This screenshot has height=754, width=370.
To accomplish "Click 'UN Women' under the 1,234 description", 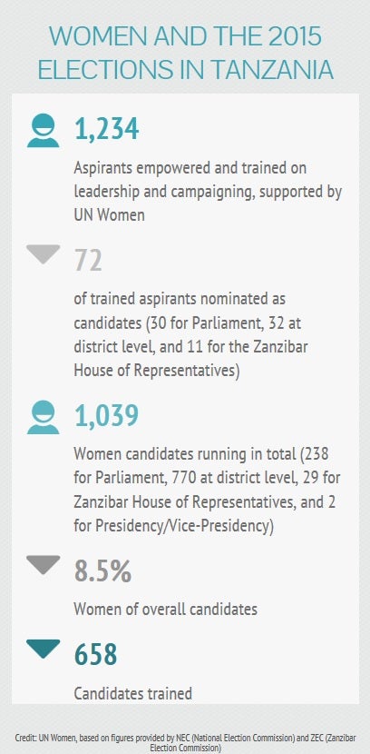I will 109,214.
